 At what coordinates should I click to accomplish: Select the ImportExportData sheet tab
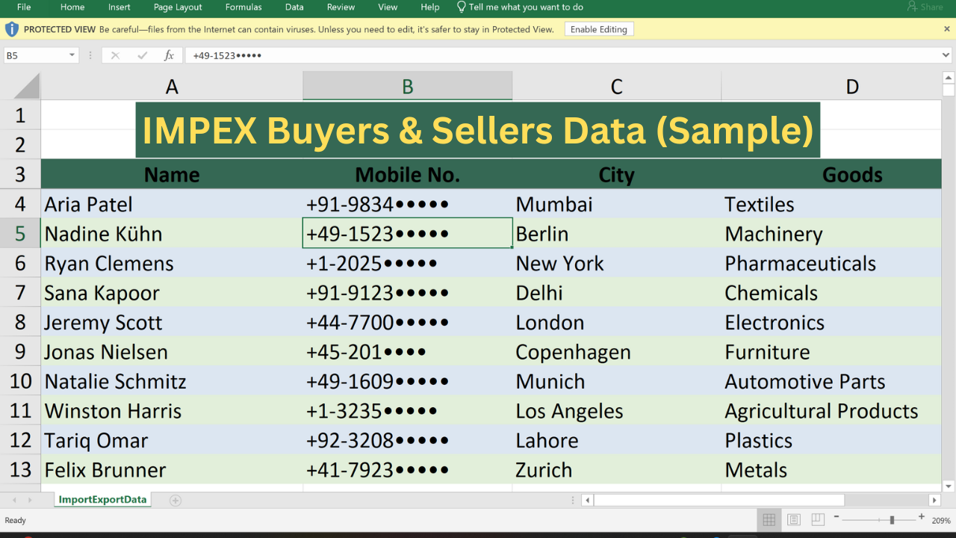(102, 499)
